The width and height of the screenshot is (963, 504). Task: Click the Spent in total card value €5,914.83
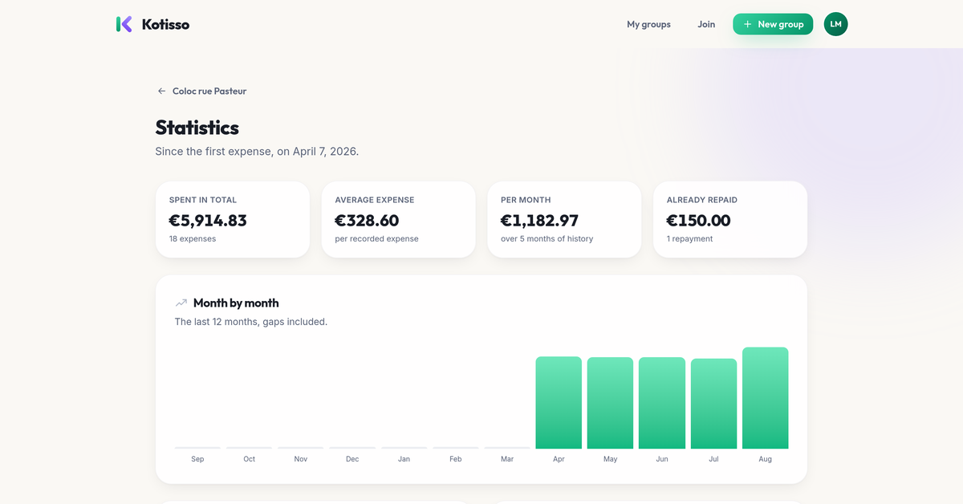click(x=208, y=220)
